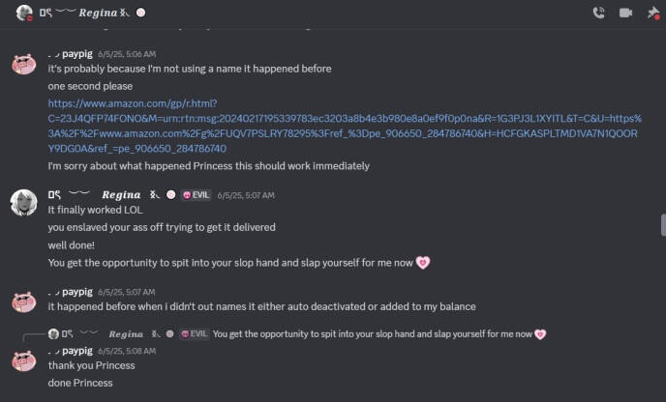The height and width of the screenshot is (402, 666).
Task: Click the small avatar in reply preview
Action: tap(53, 333)
